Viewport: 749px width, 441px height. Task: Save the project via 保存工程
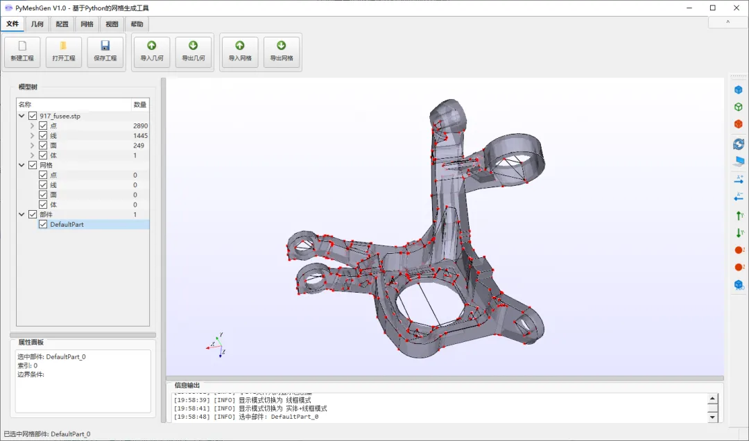(105, 51)
